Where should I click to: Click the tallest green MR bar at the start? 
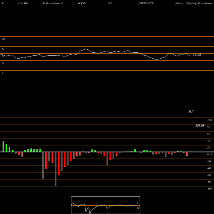3,147
